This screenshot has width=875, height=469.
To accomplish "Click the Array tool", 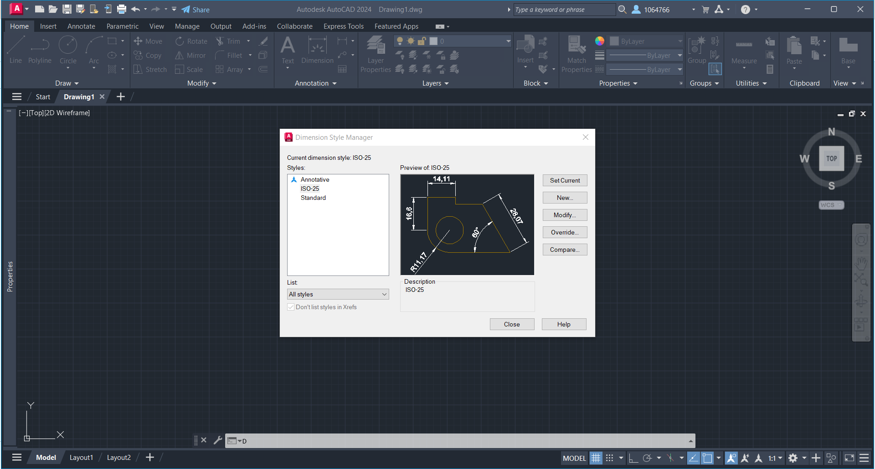I will point(229,70).
